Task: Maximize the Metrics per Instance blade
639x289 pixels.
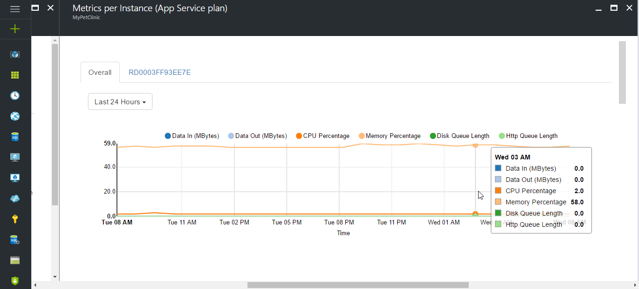Action: pyautogui.click(x=614, y=7)
